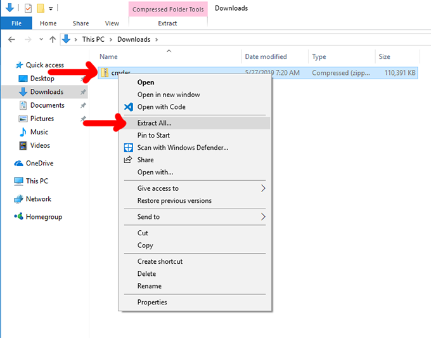Open Downloads in the navigation pane
431x338 pixels.
(47, 92)
